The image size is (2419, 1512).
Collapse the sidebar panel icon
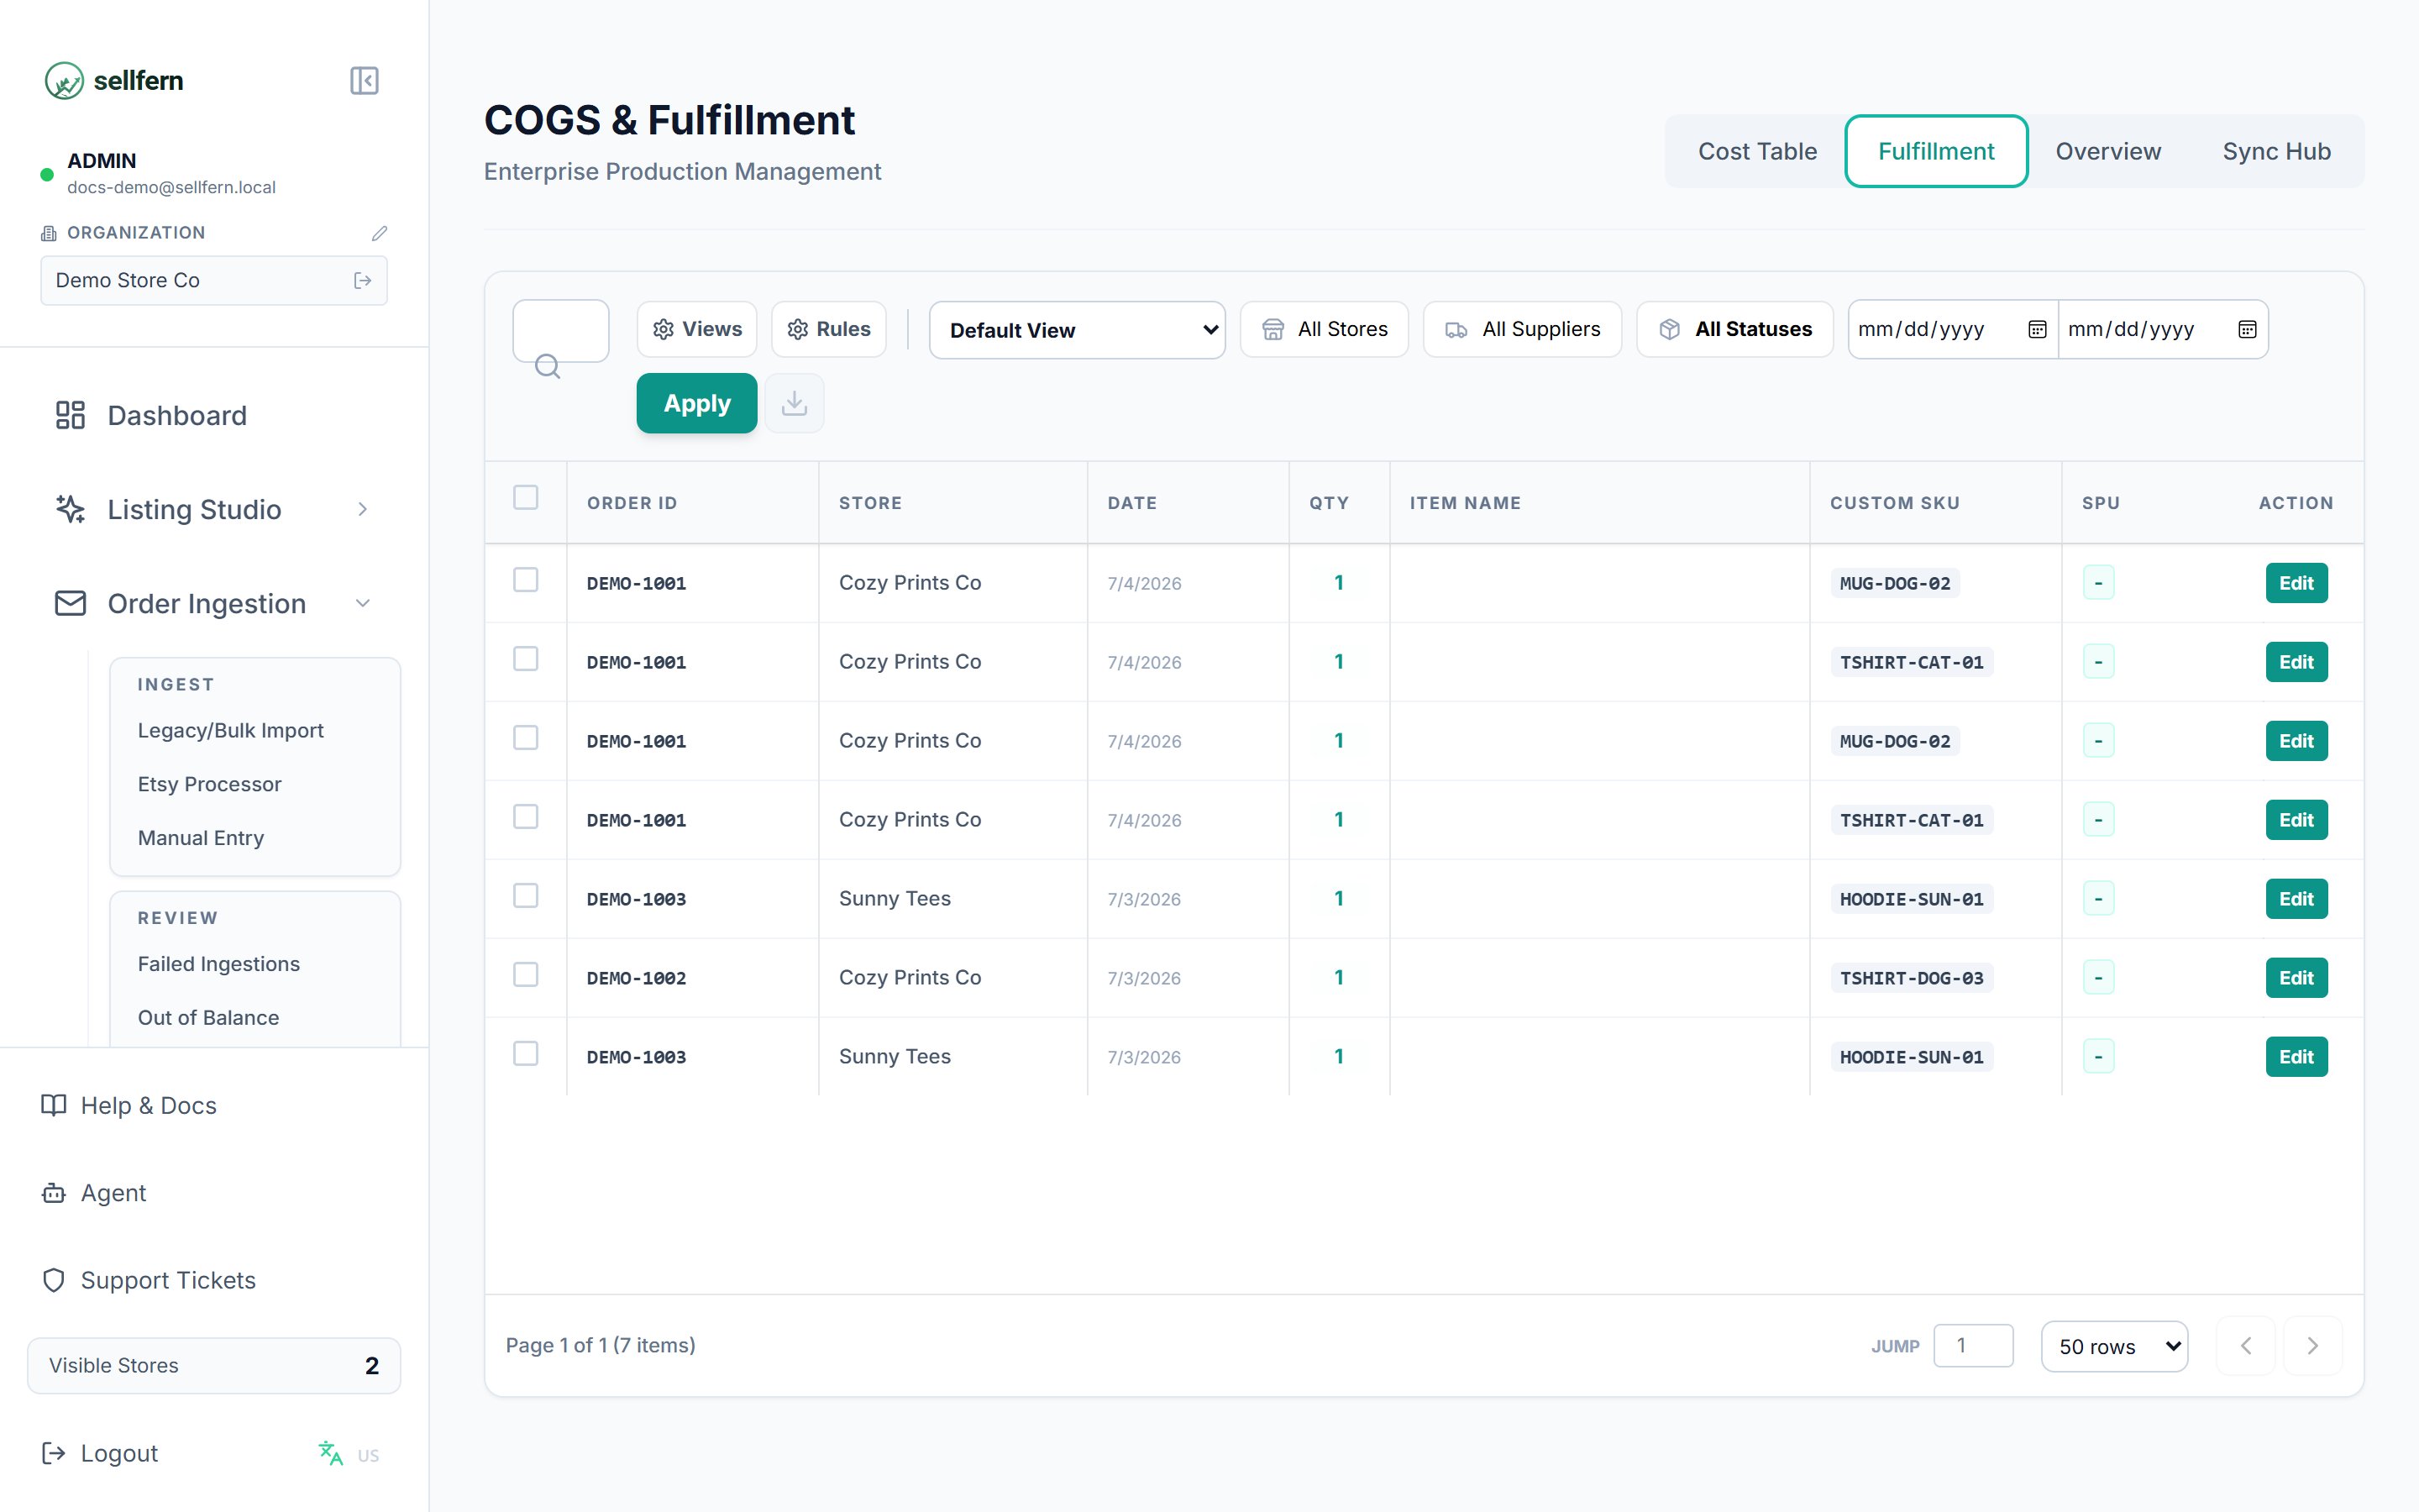coord(364,80)
